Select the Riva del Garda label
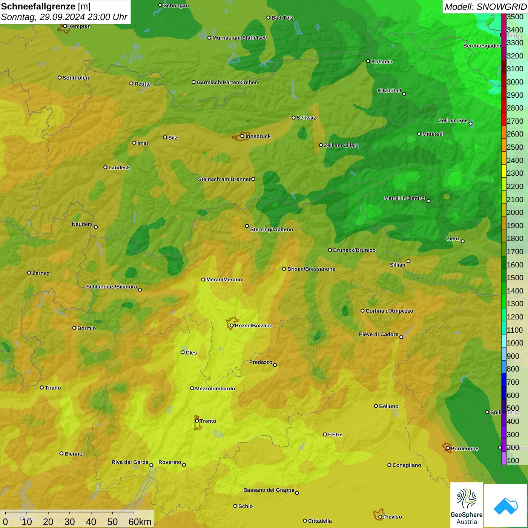This screenshot has height=528, width=528. click(130, 462)
